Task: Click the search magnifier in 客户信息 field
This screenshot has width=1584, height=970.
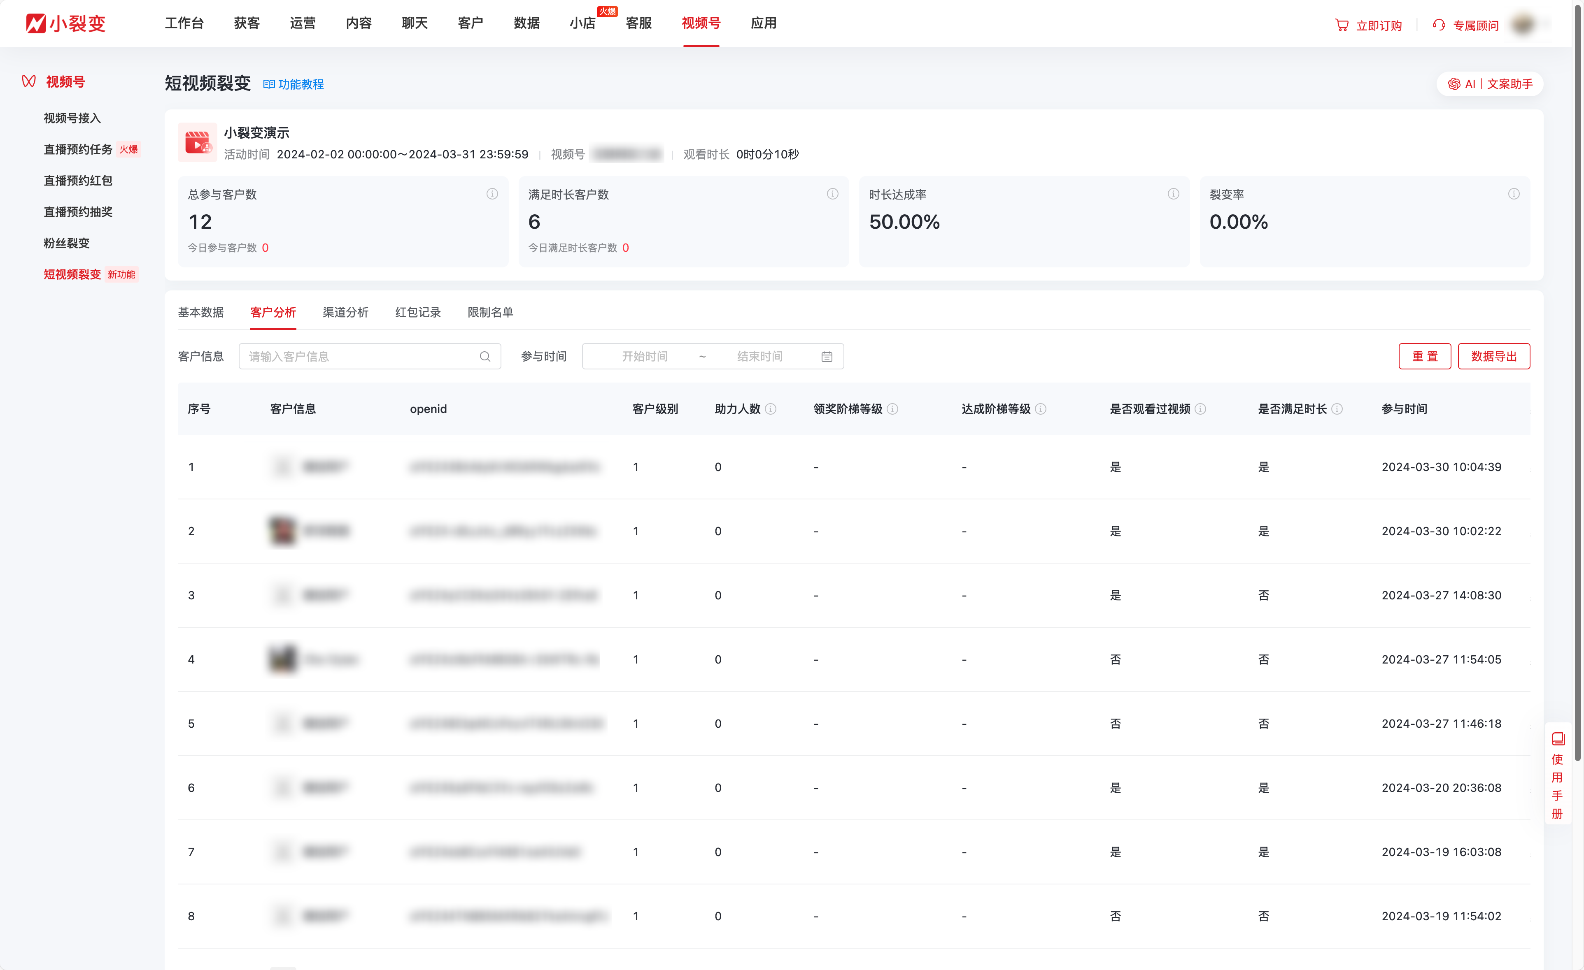Action: click(x=485, y=357)
